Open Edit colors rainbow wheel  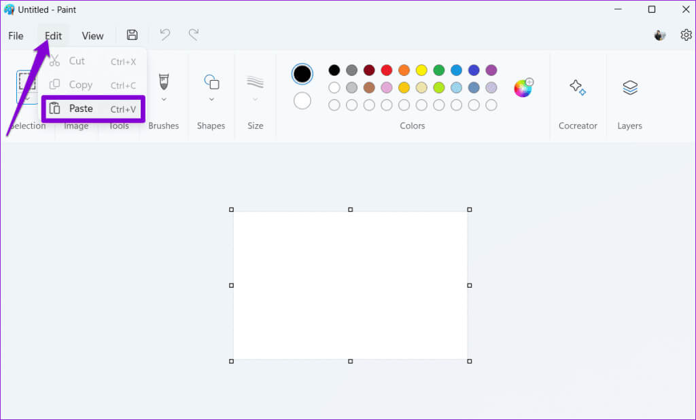click(x=523, y=88)
